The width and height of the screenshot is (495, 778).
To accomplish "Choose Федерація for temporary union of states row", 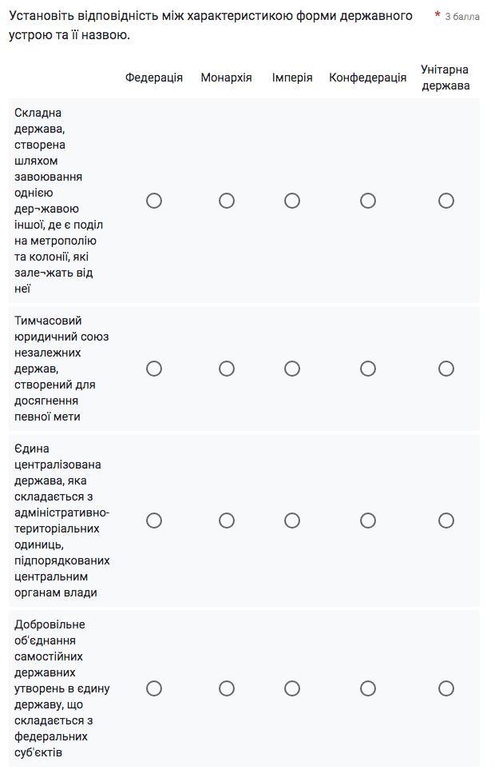I will tap(154, 369).
